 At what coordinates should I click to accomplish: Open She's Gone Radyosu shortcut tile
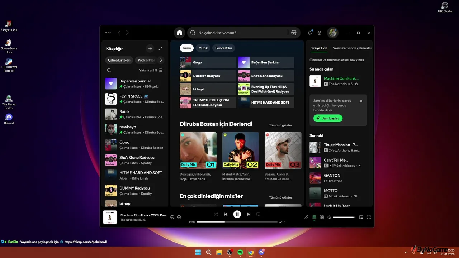(266, 76)
